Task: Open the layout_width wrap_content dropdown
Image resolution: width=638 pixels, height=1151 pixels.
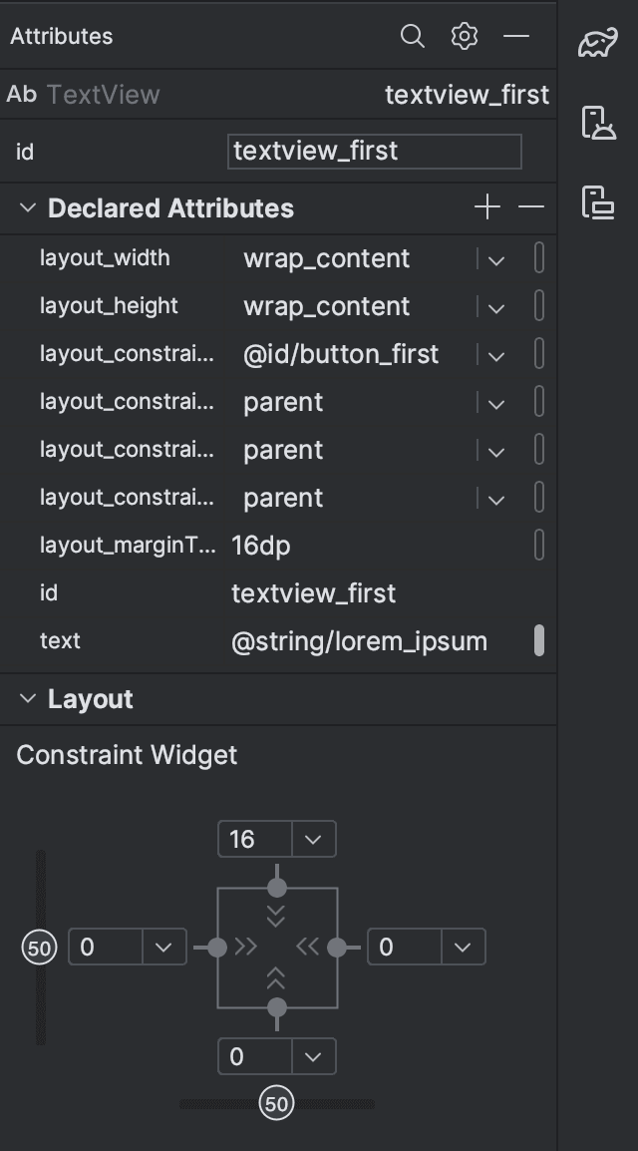Action: click(496, 259)
